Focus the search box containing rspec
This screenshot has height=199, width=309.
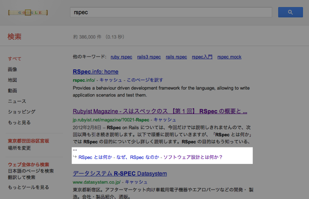[x=171, y=12]
